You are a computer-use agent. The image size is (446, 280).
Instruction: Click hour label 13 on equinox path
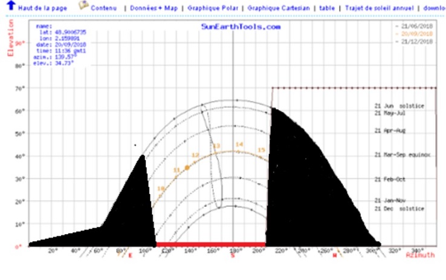(216, 146)
